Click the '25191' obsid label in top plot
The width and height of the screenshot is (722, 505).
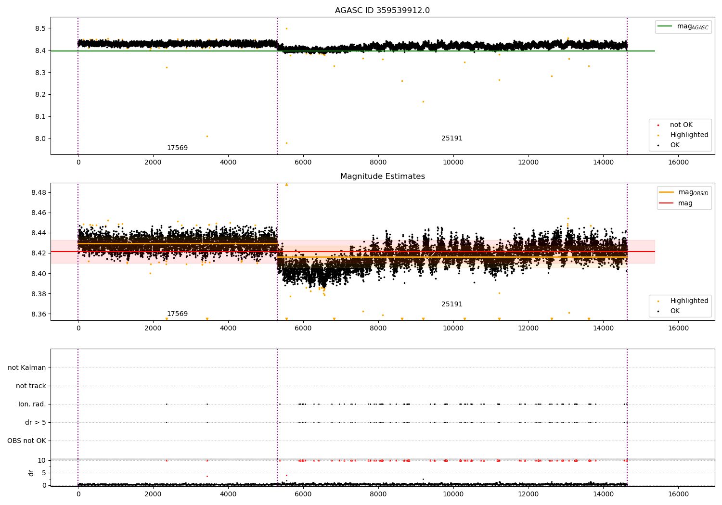coord(452,139)
